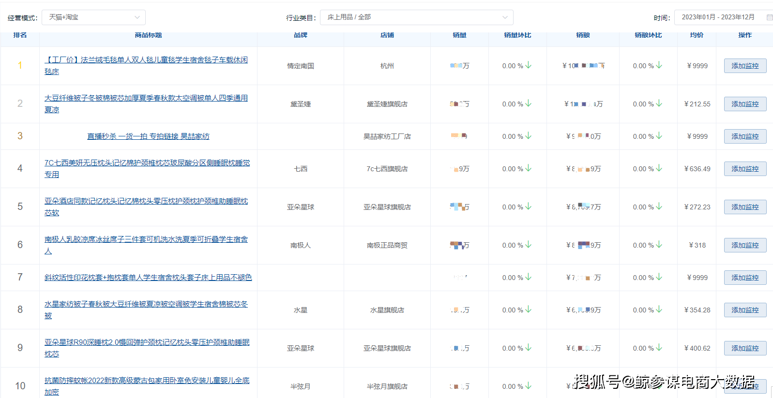
Task: Click 添加监控 for the rank 9 row
Action: pyautogui.click(x=745, y=348)
